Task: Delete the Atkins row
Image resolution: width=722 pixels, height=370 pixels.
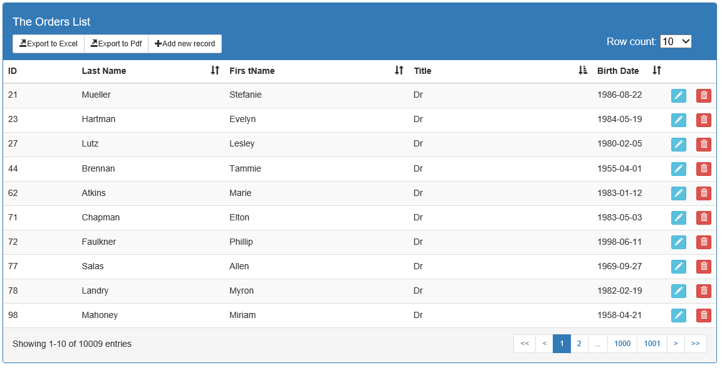Action: point(704,193)
